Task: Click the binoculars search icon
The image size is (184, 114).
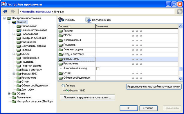Action: (61, 20)
